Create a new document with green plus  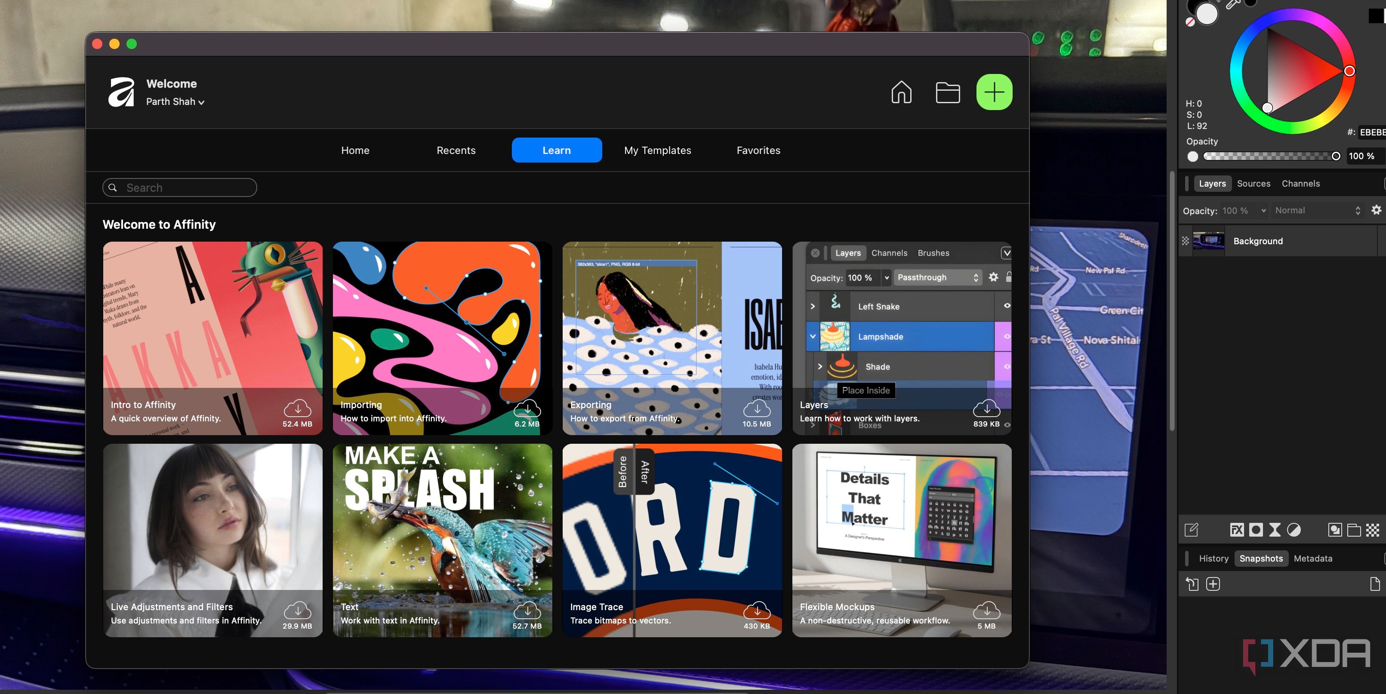(994, 92)
